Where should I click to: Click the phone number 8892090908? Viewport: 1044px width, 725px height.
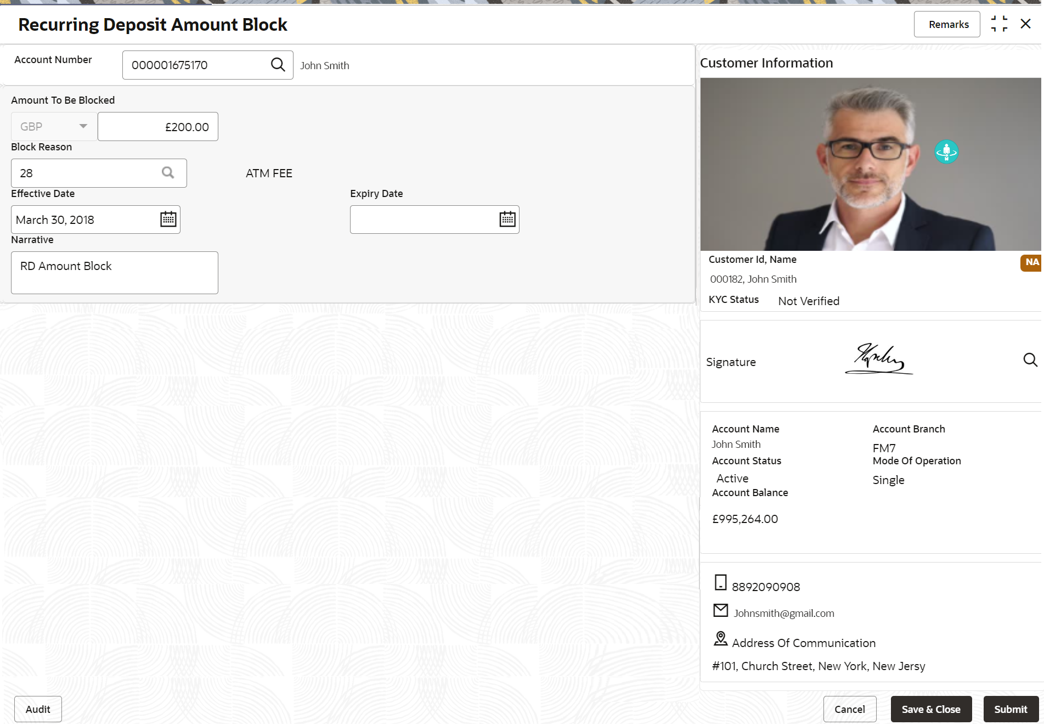pos(766,587)
